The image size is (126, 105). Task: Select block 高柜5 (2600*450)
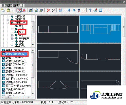(x=15, y=64)
